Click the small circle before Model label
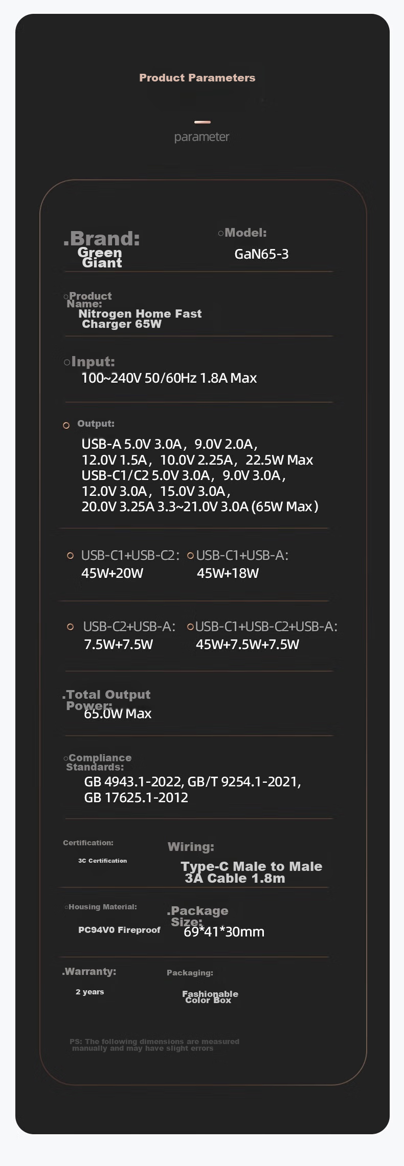Viewport: 404px width, 1166px height. 221,233
